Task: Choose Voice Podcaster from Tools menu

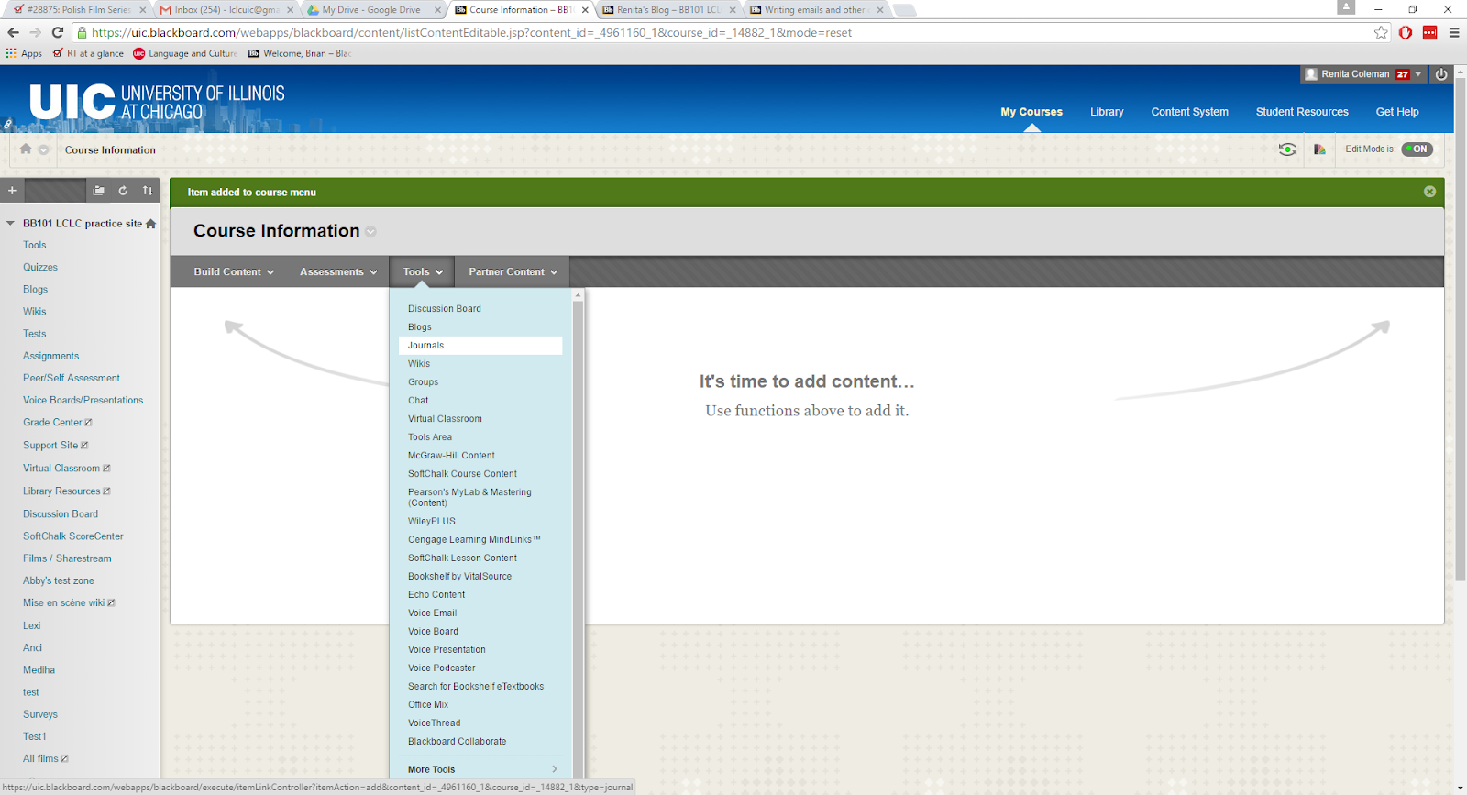Action: [x=442, y=668]
